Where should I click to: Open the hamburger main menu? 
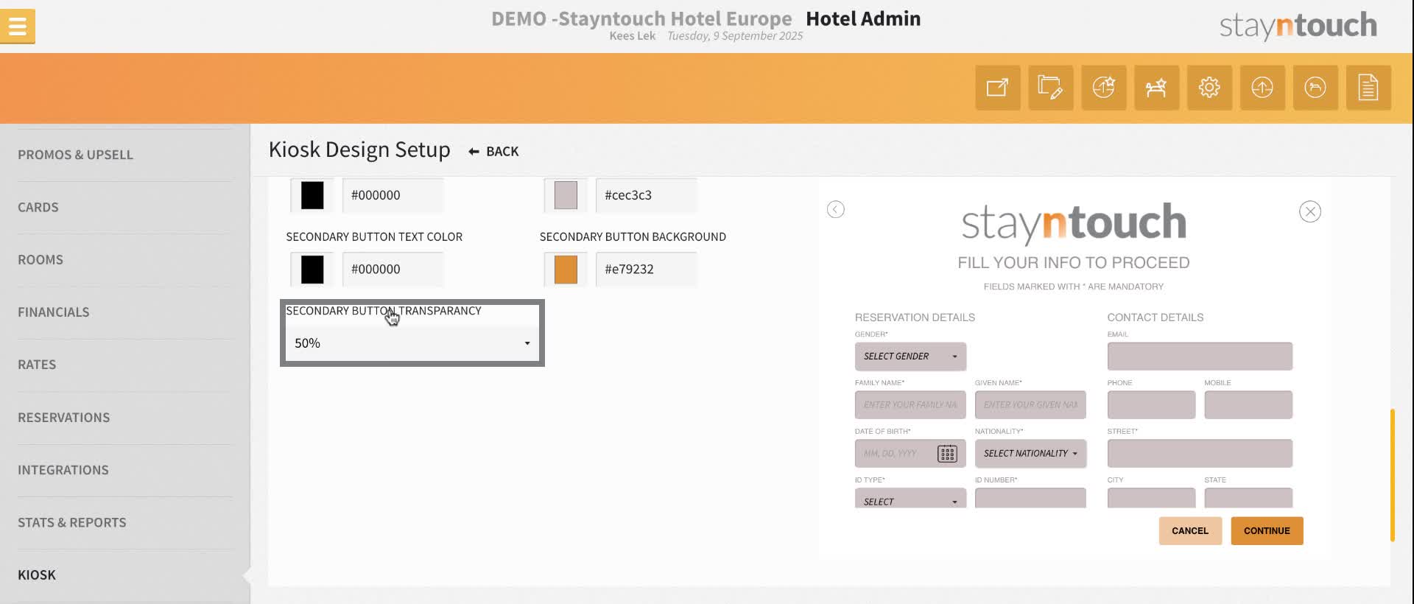18,27
